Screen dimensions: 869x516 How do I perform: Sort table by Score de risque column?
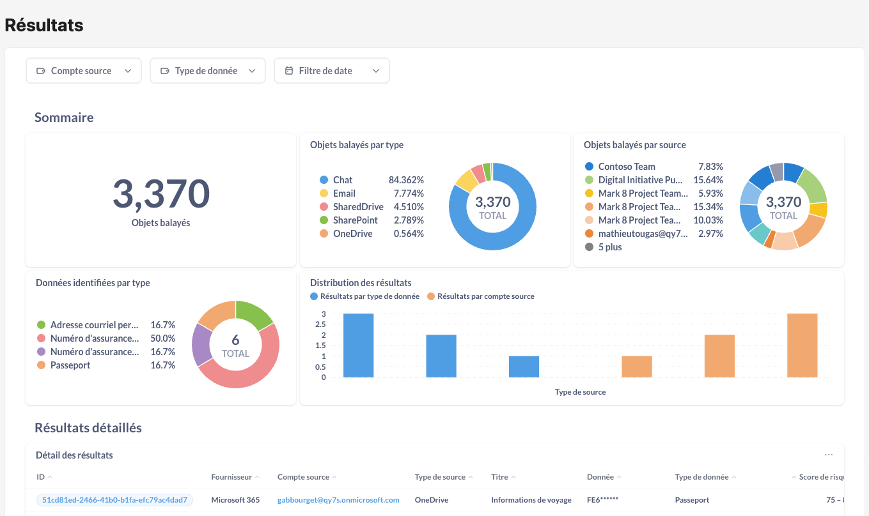coord(818,477)
